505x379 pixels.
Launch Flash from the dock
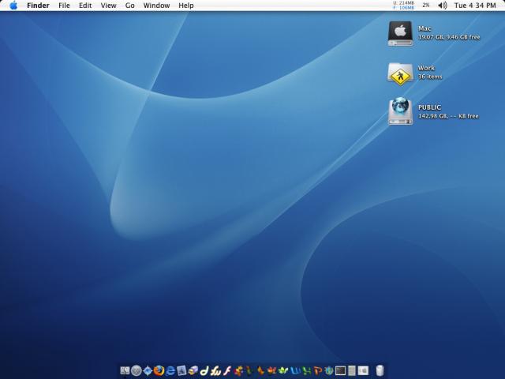pos(227,370)
